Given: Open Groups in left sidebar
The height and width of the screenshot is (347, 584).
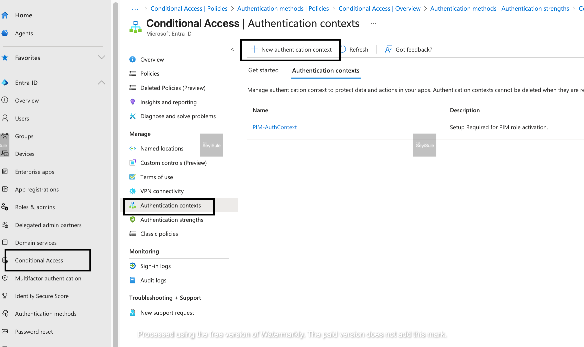Looking at the screenshot, I should point(24,136).
